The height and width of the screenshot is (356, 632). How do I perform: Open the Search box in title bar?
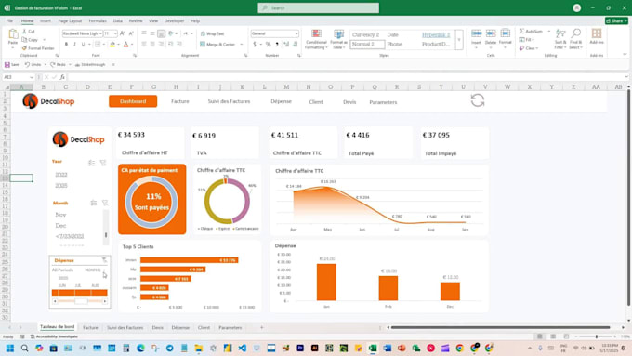(319, 8)
